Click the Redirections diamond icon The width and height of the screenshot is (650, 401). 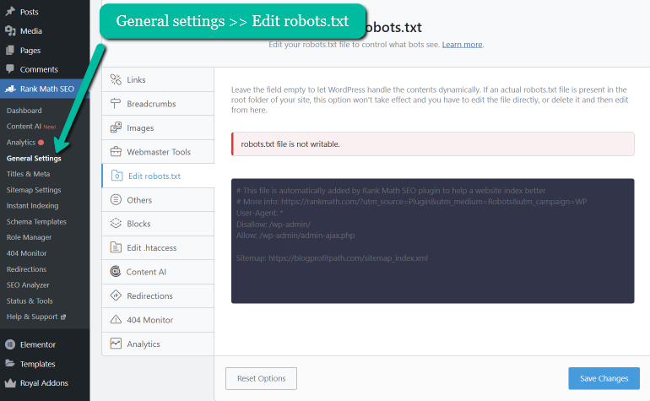[x=116, y=295]
